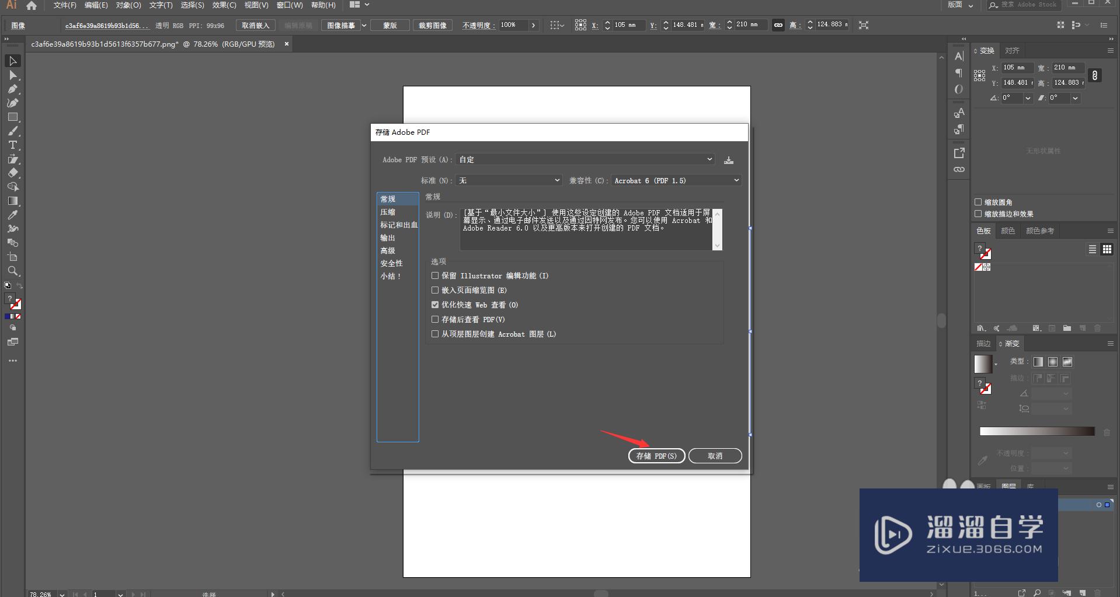
Task: Select the Pen tool
Action: [13, 89]
